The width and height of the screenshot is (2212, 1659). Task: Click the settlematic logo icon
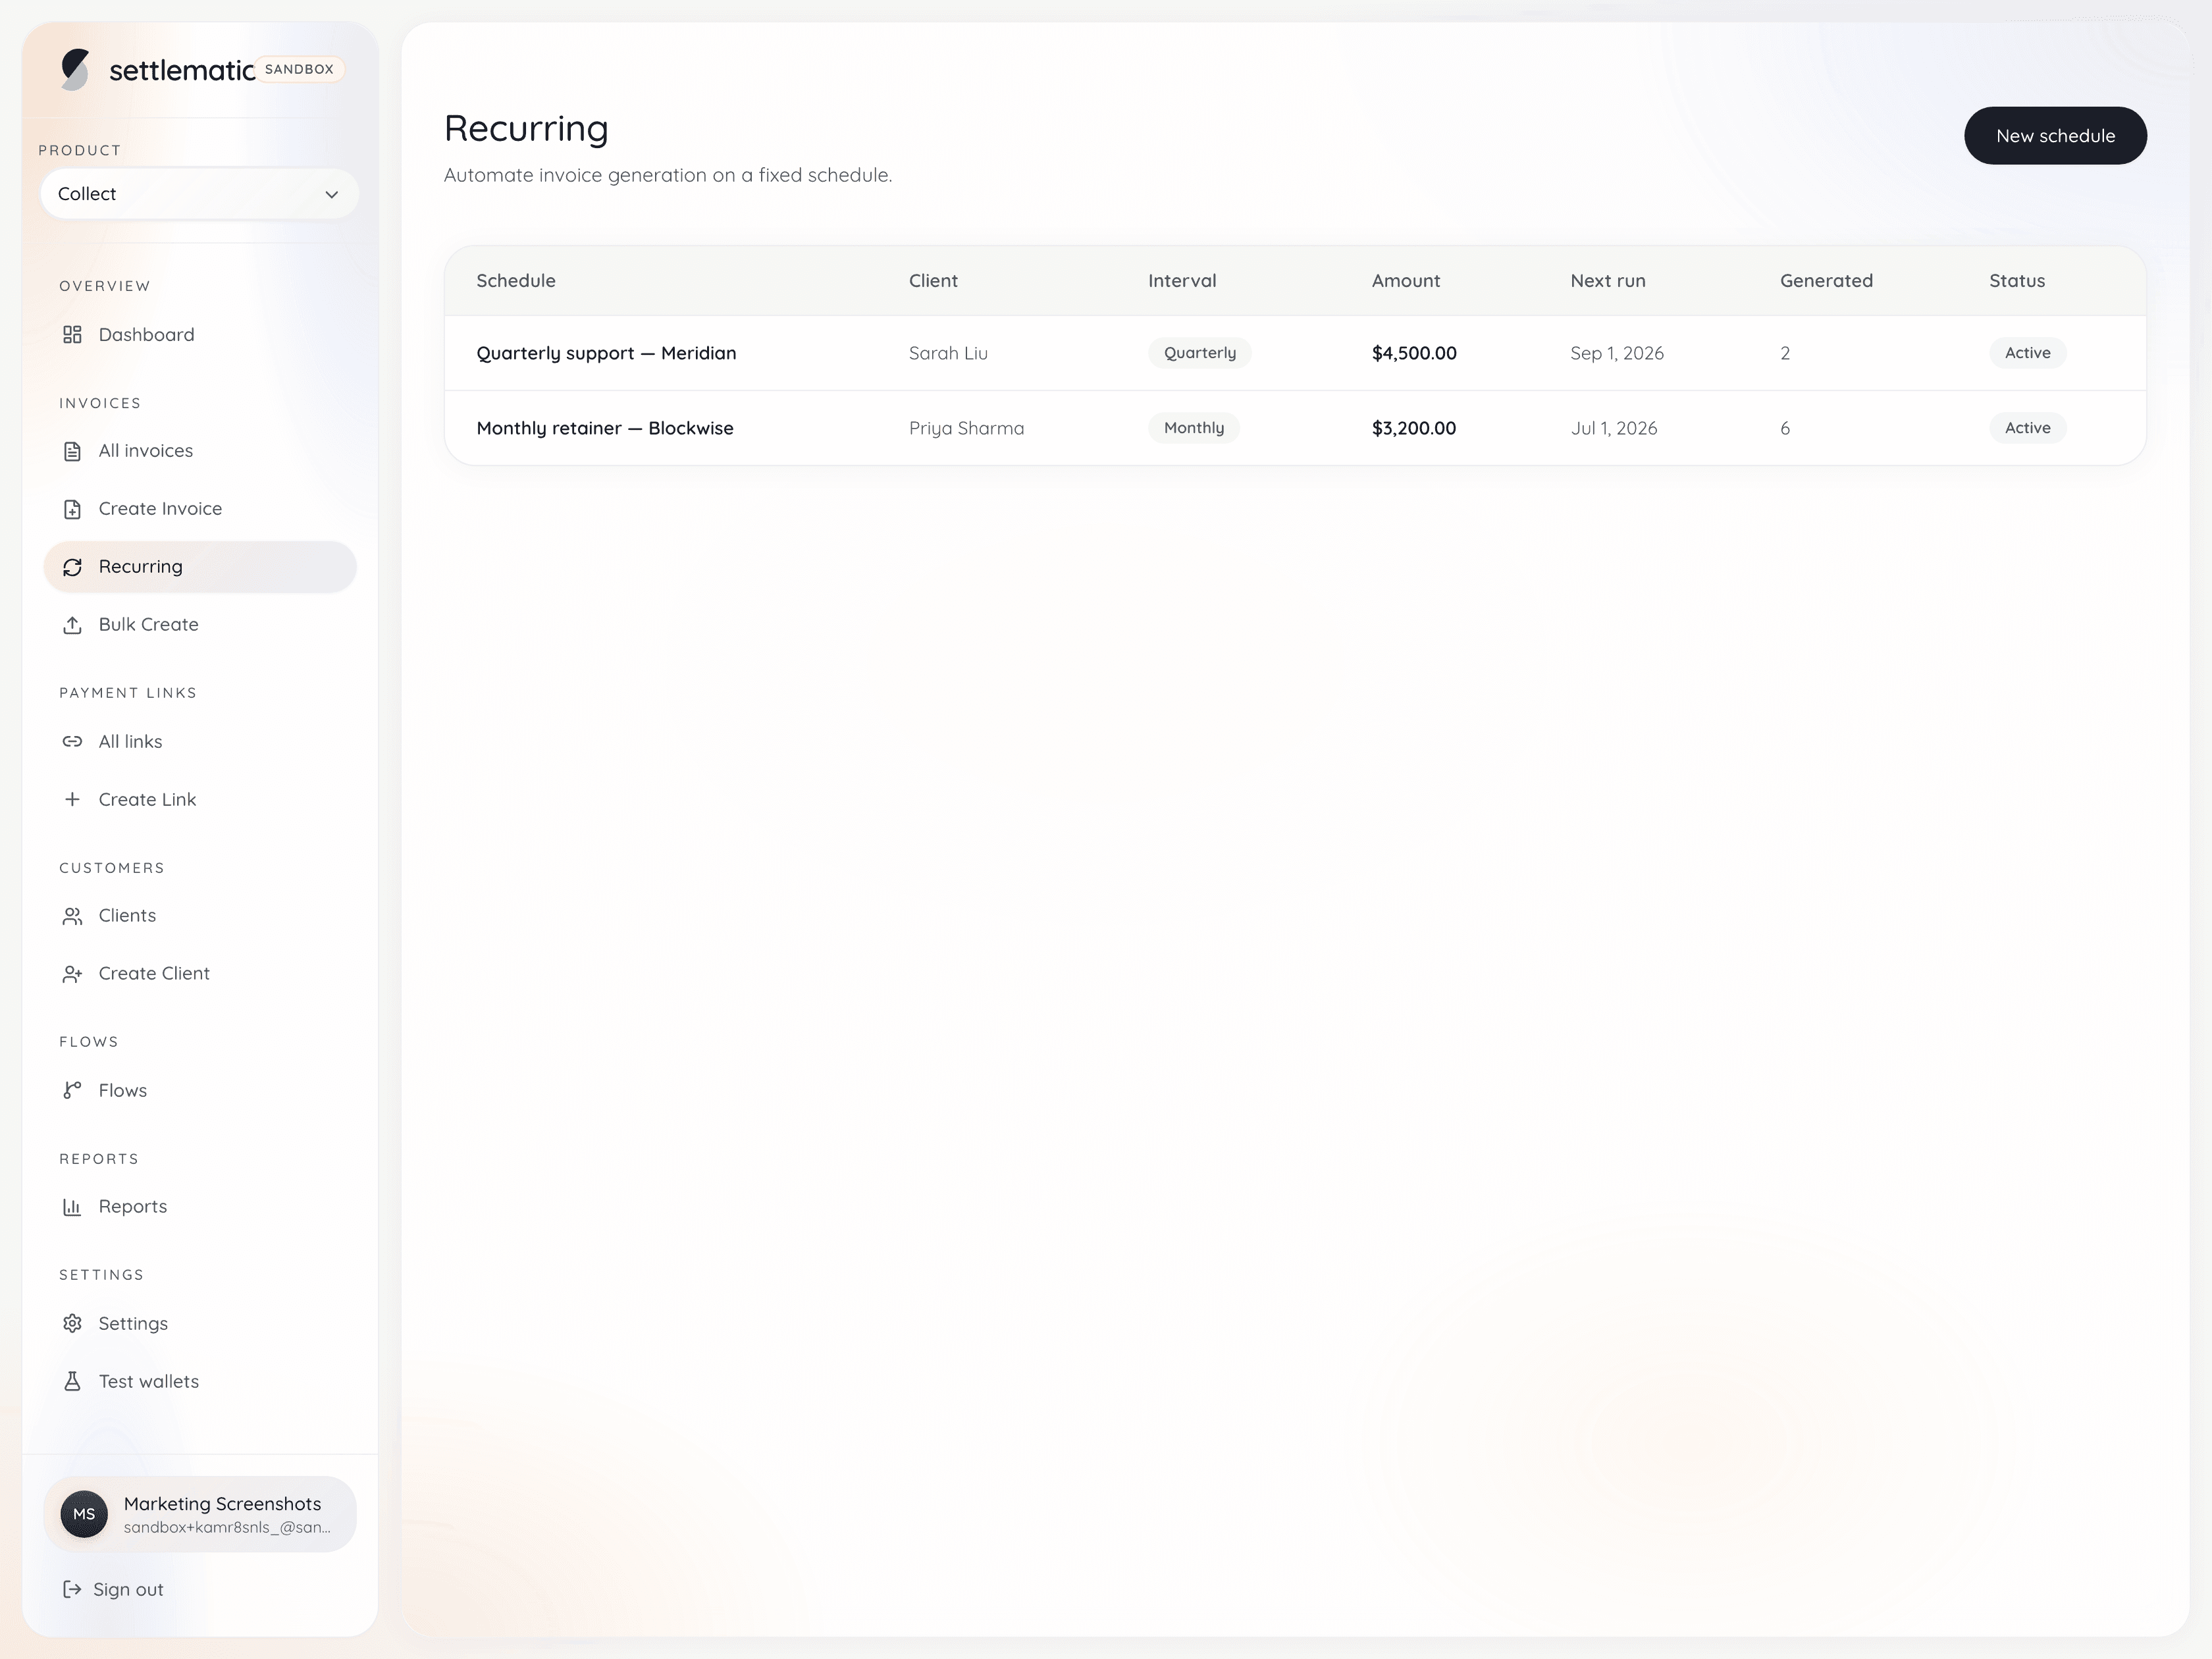pyautogui.click(x=75, y=69)
